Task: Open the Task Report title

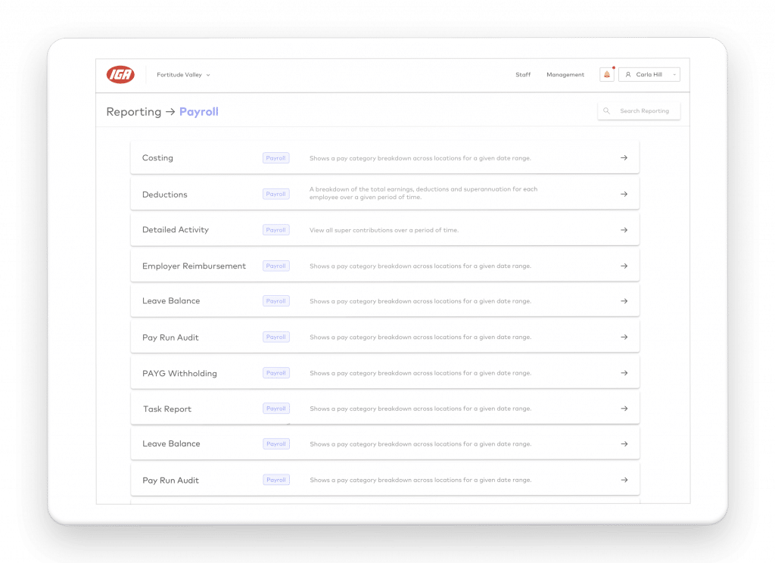Action: pos(167,409)
